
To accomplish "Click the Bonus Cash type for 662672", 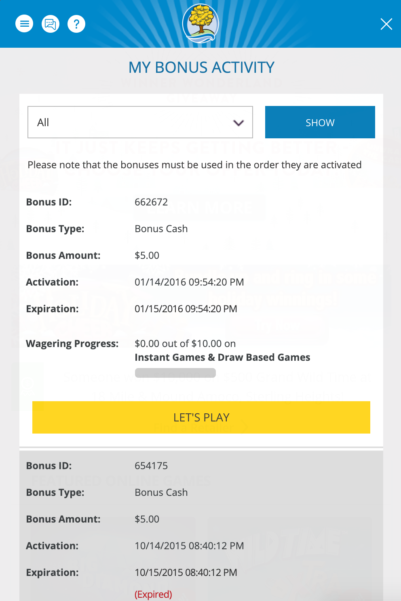I will tap(161, 229).
